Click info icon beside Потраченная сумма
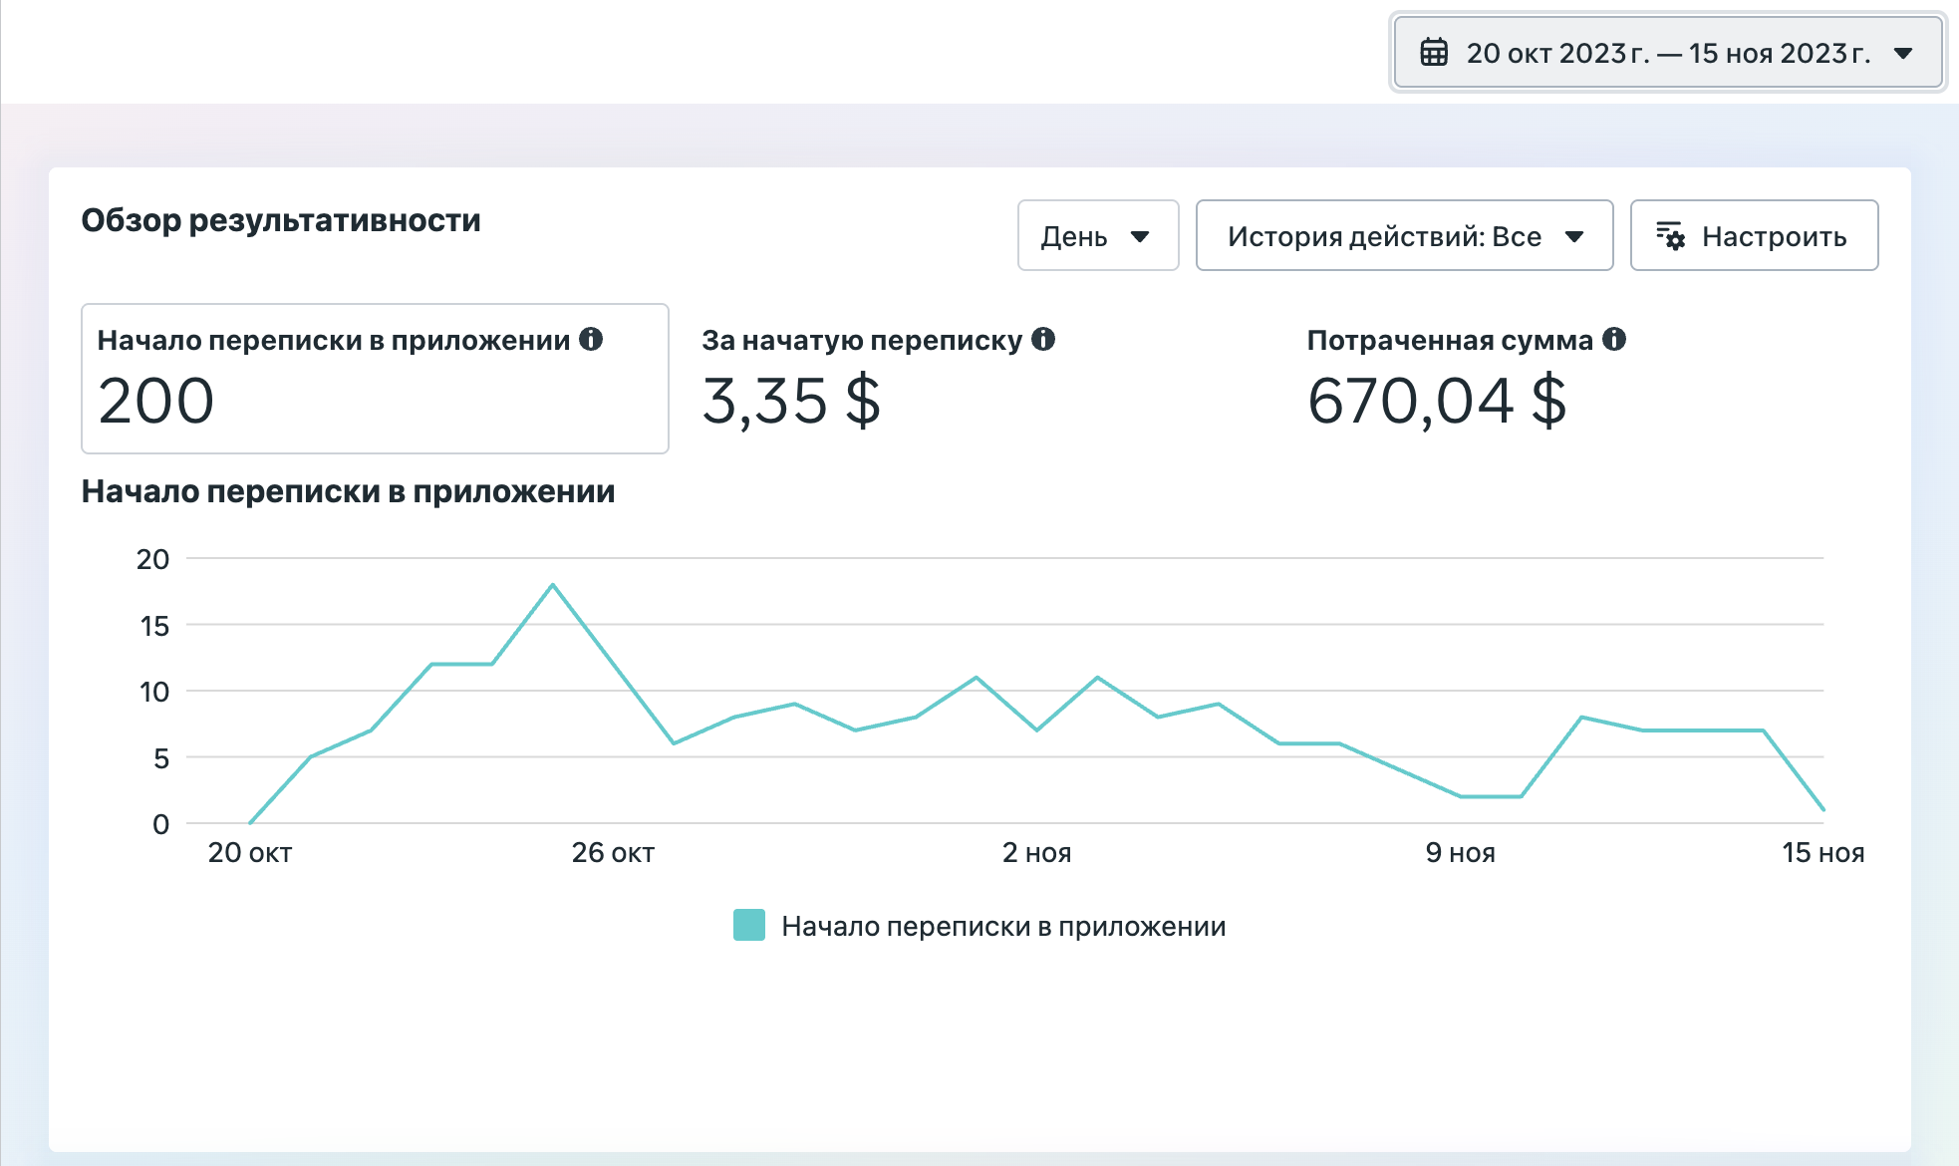The width and height of the screenshot is (1959, 1166). [x=1614, y=339]
